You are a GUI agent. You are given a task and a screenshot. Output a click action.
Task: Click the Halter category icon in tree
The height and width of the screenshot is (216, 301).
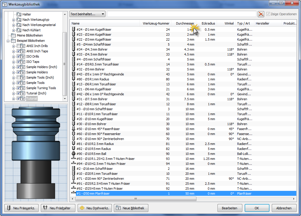click(19, 14)
